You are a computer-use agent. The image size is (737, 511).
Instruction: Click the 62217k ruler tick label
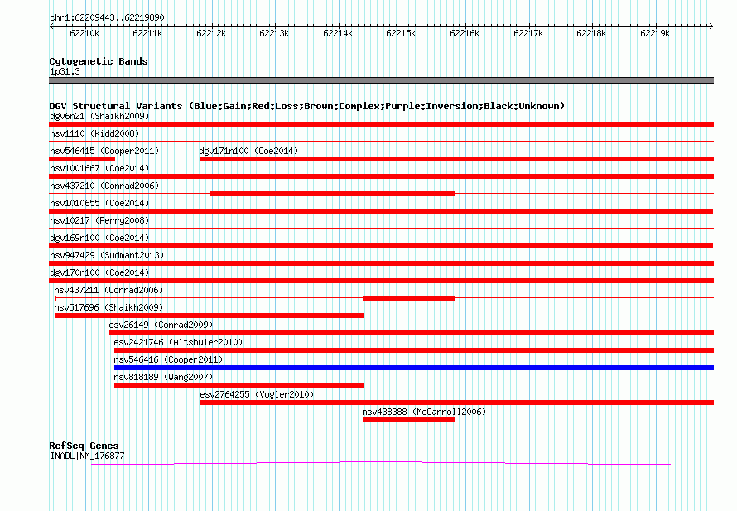pyautogui.click(x=528, y=33)
